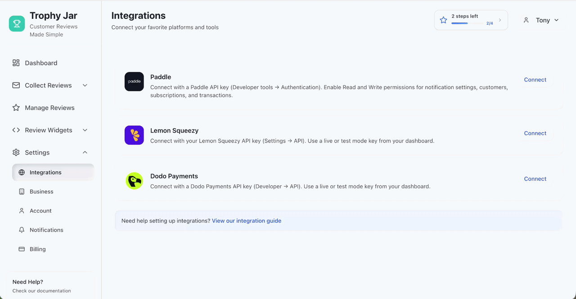Click the star icon beside steps left
This screenshot has width=576, height=299.
point(443,20)
